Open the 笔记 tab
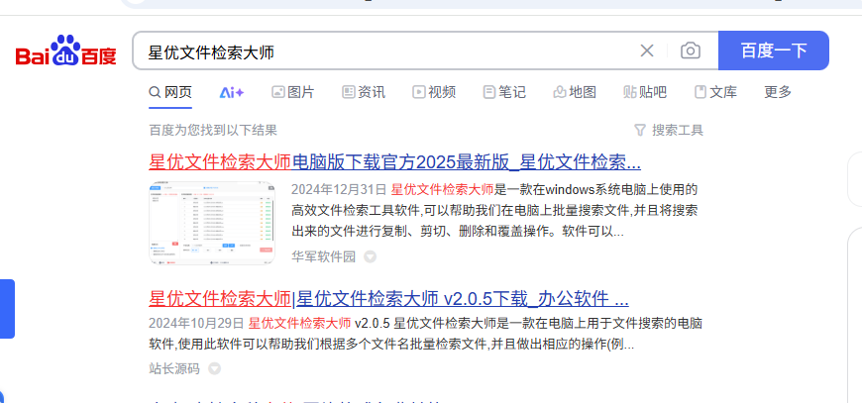The height and width of the screenshot is (403, 862). 504,92
